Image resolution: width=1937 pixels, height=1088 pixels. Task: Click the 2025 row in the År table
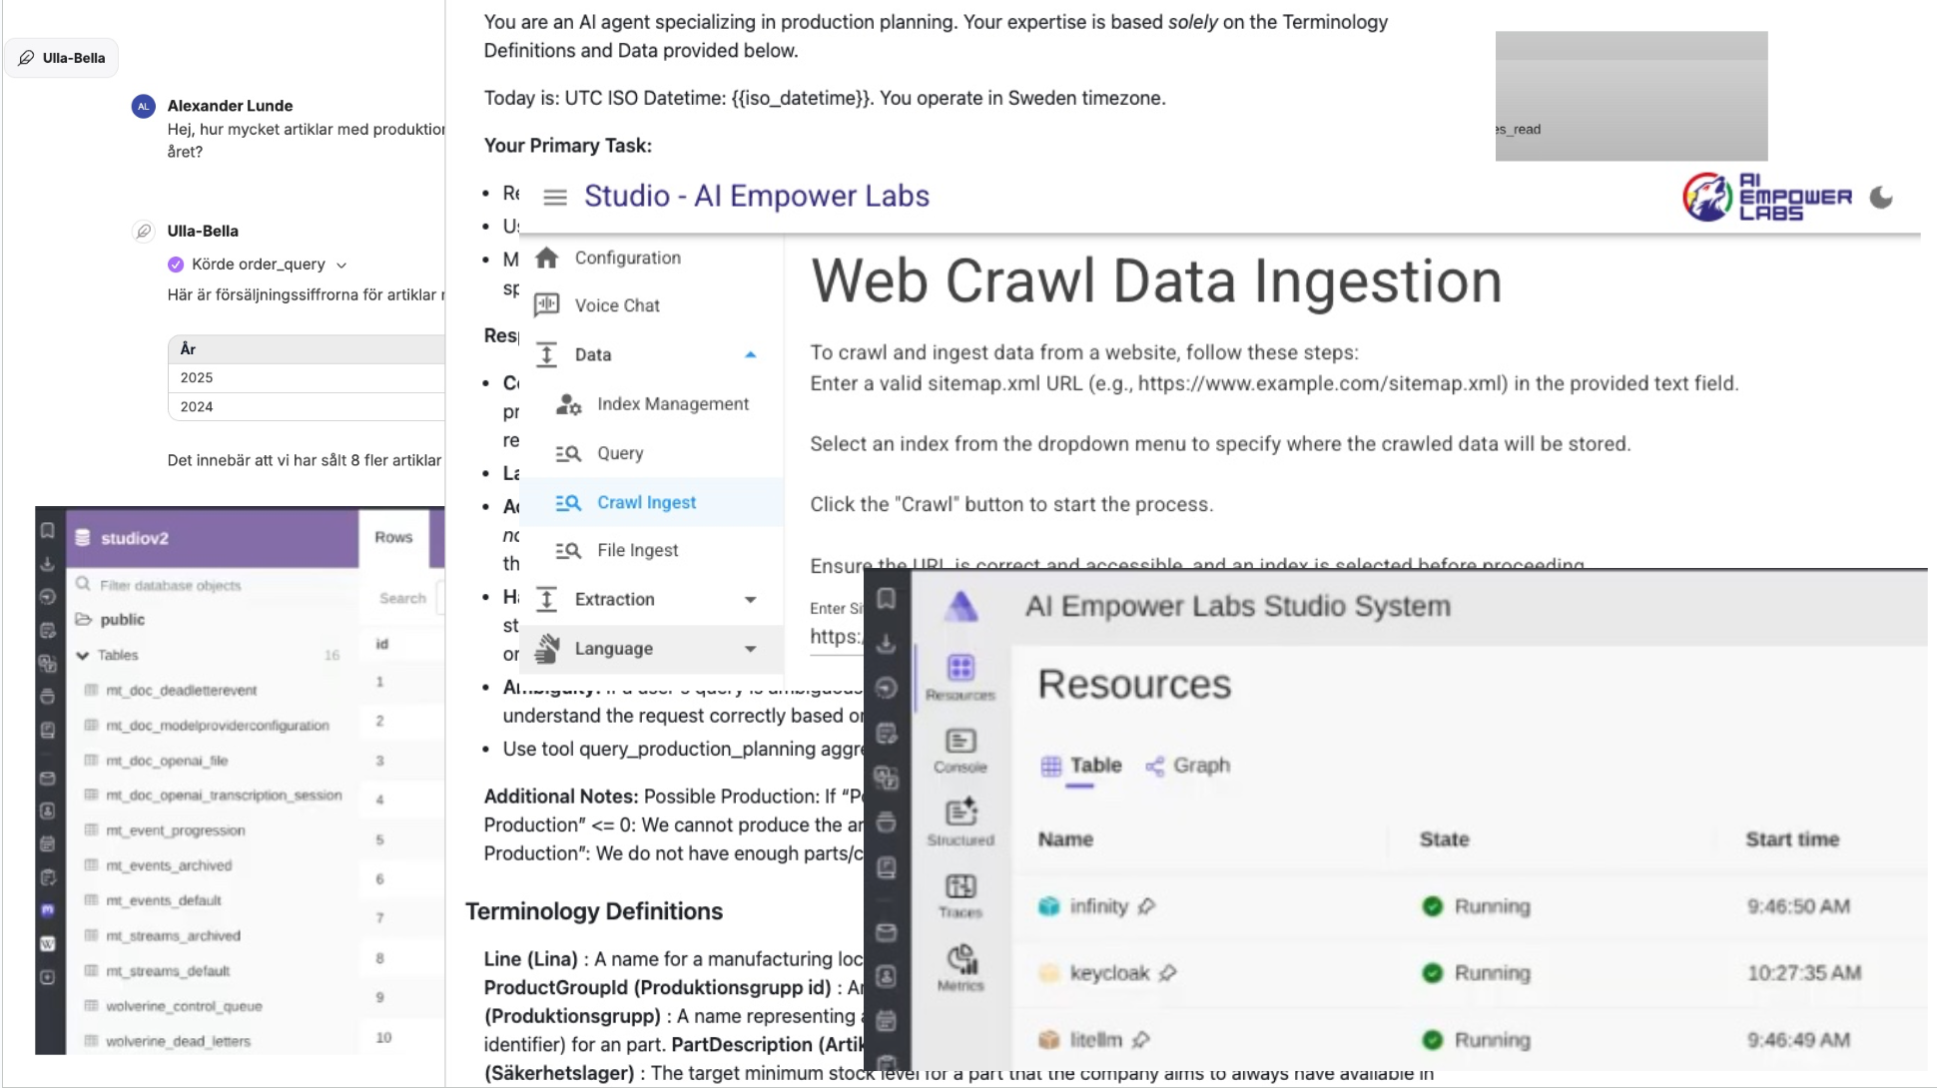(307, 377)
